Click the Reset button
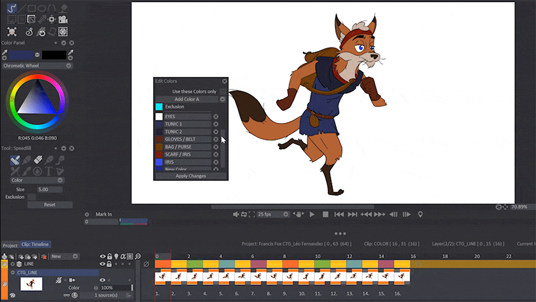536x302 pixels. pos(49,204)
